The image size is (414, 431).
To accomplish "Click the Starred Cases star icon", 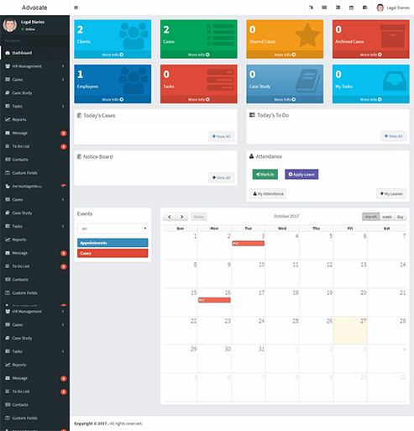I will (x=307, y=35).
